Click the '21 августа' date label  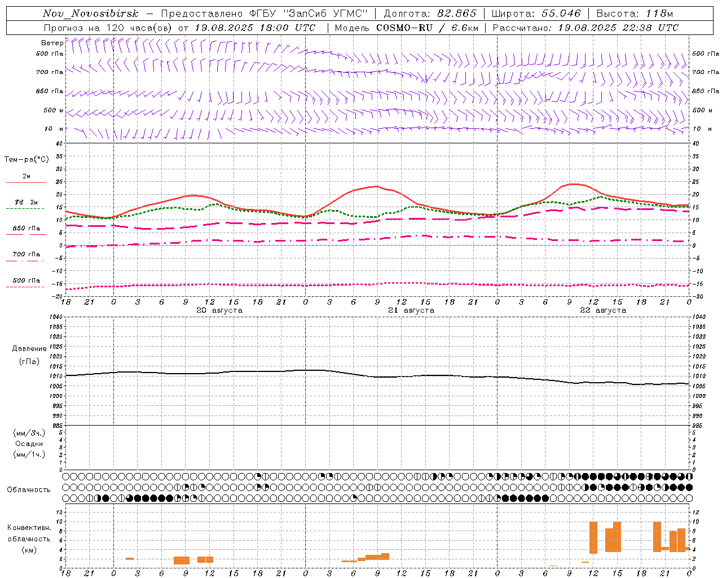(x=411, y=310)
